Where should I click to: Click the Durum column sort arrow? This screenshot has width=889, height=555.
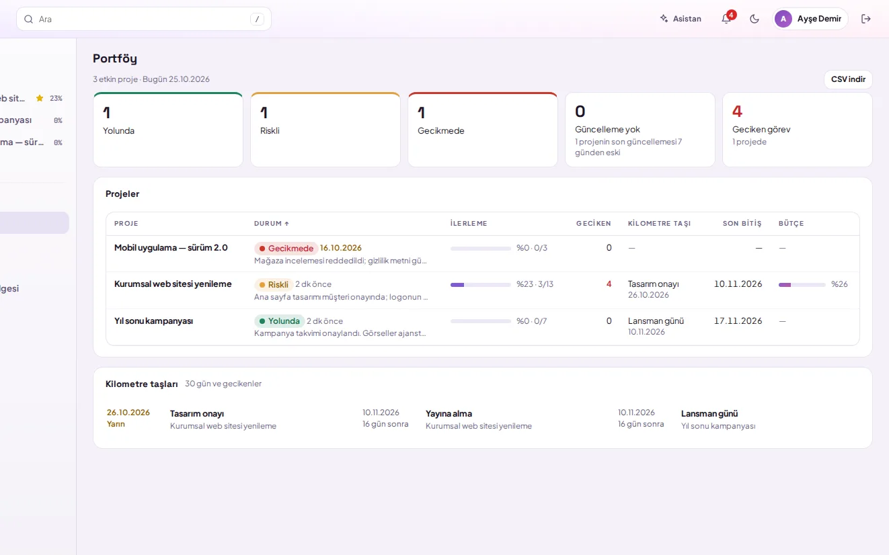(x=287, y=224)
